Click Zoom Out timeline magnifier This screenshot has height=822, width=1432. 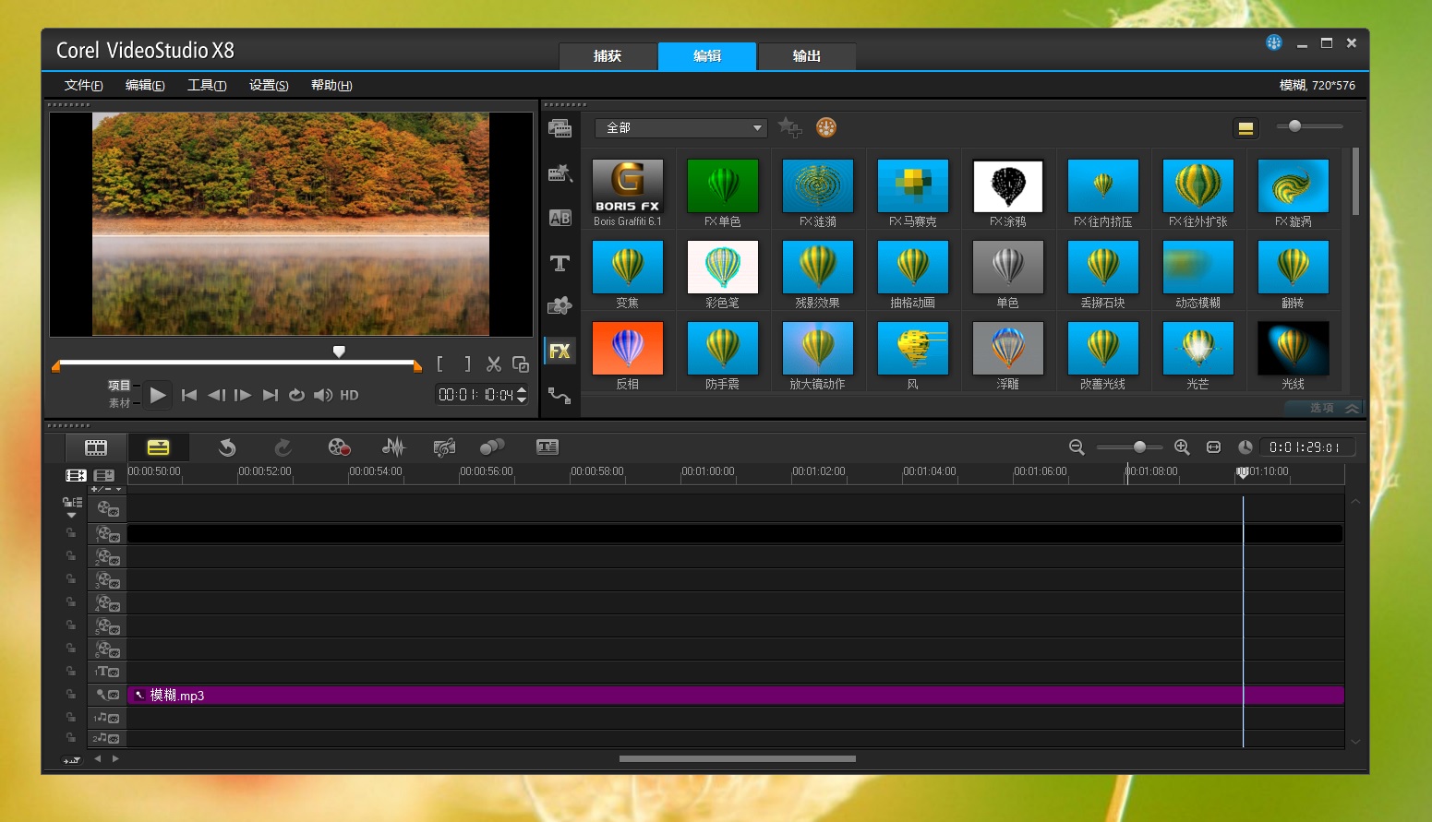[1077, 447]
